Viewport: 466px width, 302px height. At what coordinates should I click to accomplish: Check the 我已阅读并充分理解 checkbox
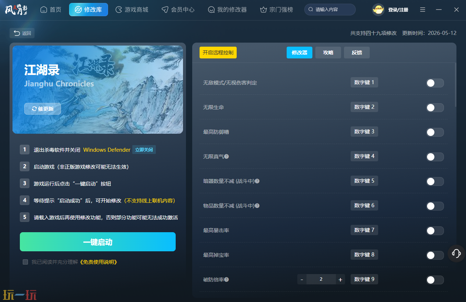25,262
